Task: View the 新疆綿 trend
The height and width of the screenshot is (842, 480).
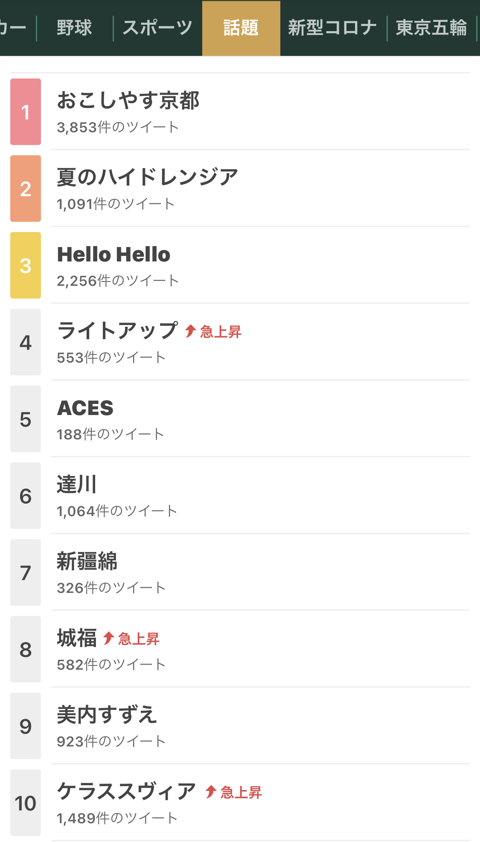Action: [x=87, y=561]
